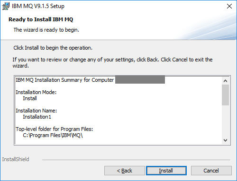Click the summary scrollbar thumb
Image resolution: width=237 pixels, height=181 pixels.
[x=225, y=95]
